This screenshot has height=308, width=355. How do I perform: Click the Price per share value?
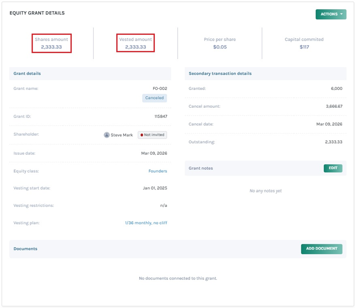pos(220,47)
